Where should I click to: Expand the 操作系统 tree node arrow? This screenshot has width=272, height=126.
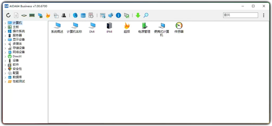point(5,31)
